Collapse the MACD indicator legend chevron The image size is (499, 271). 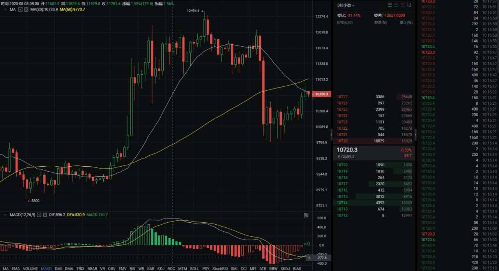click(x=5, y=215)
